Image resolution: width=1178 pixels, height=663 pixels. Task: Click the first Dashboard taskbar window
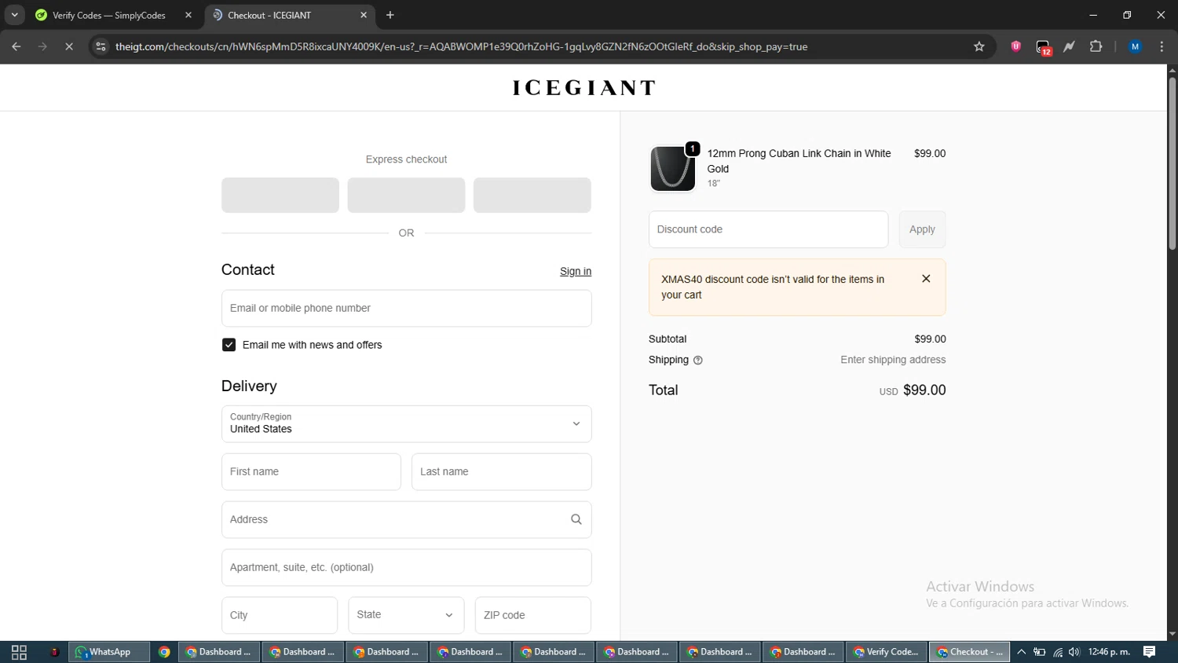219,652
